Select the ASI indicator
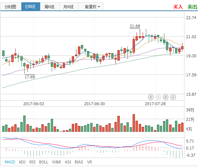The height and width of the screenshot is (167, 198). (x=68, y=162)
